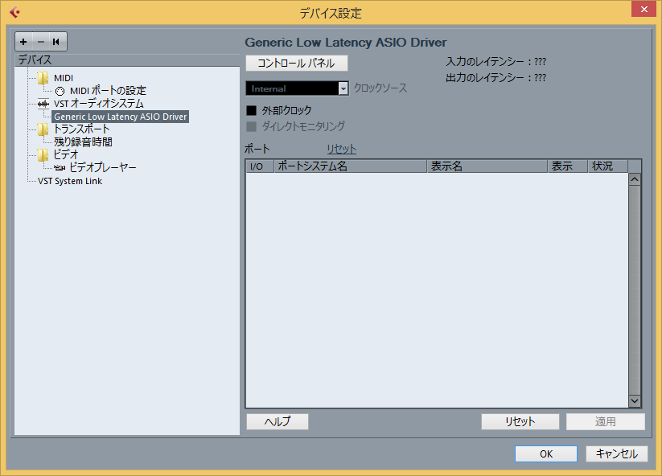The height and width of the screenshot is (476, 662).
Task: Click the MIDI folder icon
Action: tap(43, 78)
